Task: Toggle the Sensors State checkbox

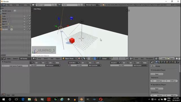Action: click(54, 63)
